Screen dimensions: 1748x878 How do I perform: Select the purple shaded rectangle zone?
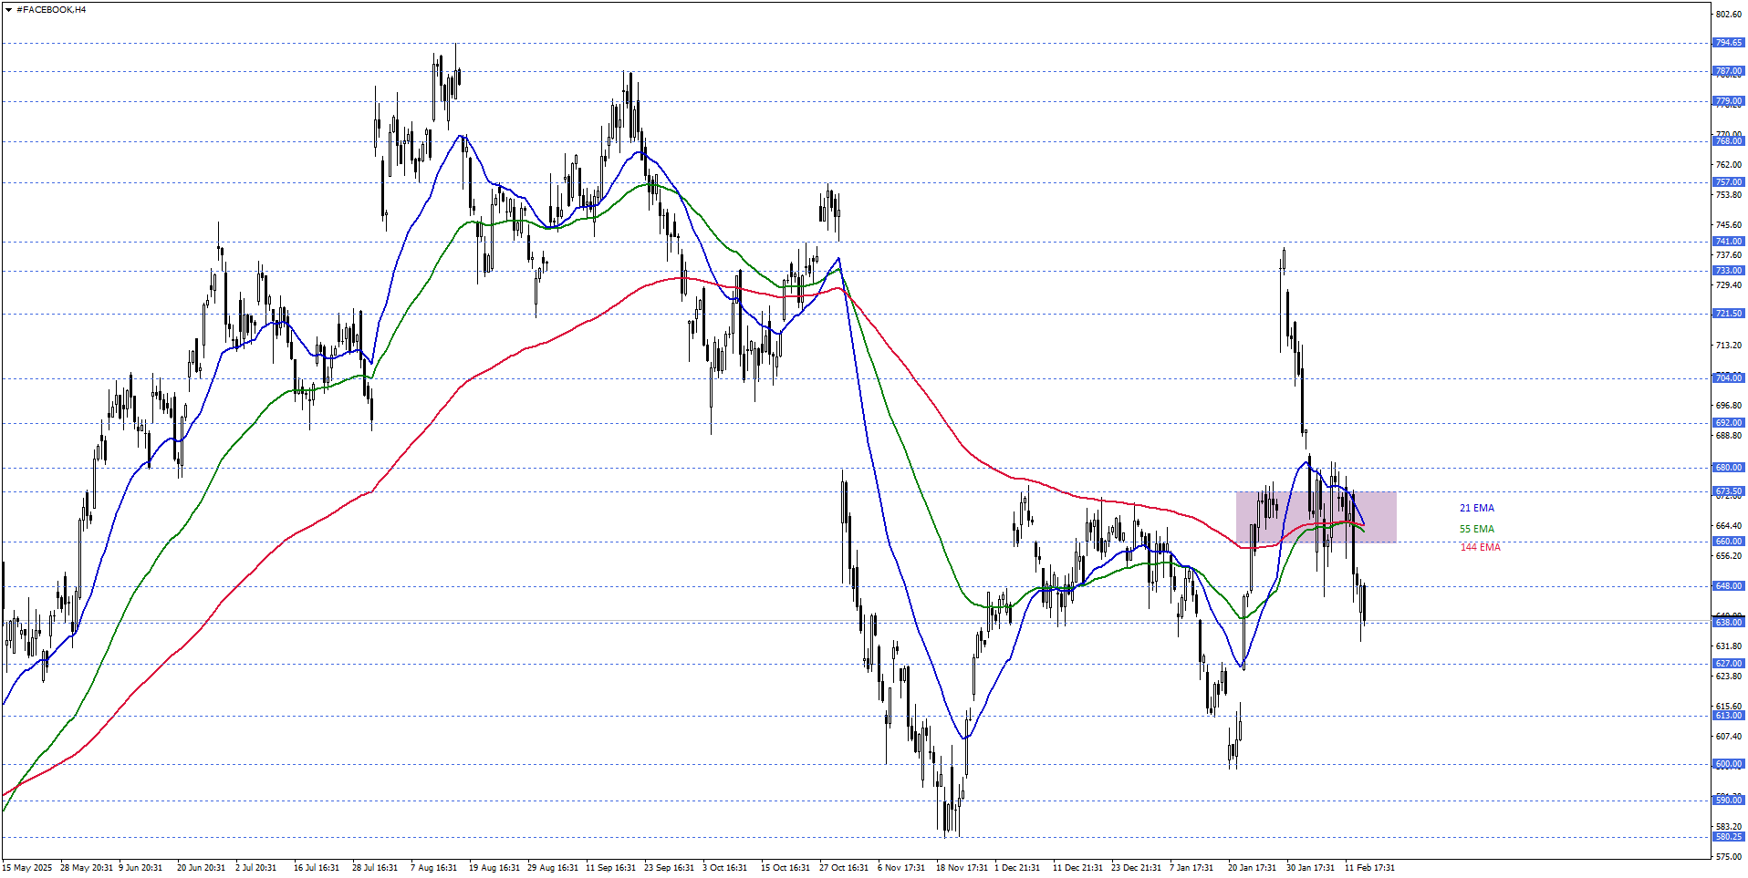pyautogui.click(x=1316, y=517)
